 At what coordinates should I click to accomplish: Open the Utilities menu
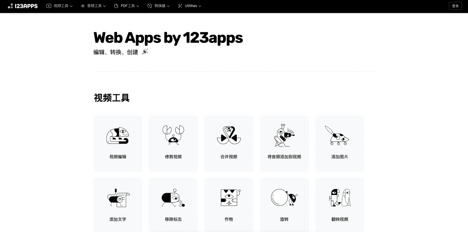coord(189,6)
